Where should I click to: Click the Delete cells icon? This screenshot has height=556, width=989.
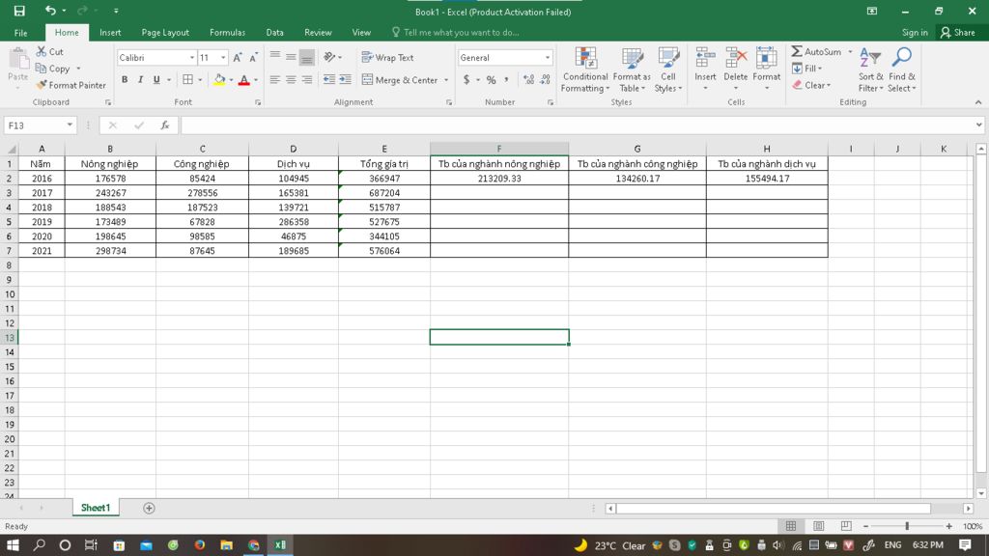click(x=735, y=58)
